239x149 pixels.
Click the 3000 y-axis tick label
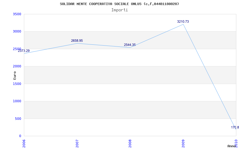[17, 32]
